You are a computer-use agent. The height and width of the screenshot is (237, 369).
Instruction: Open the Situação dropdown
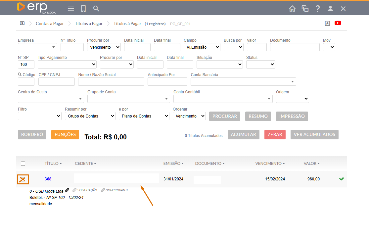[x=219, y=65]
